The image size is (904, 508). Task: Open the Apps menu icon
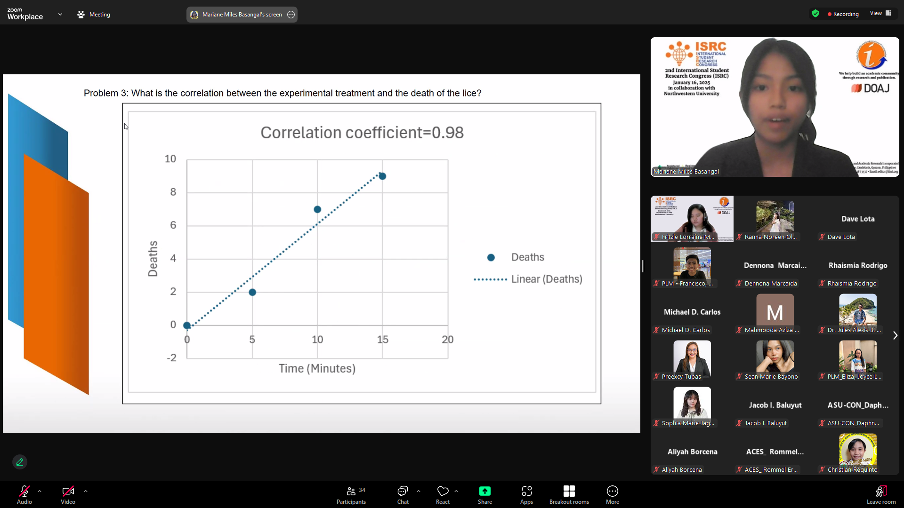[x=526, y=492]
